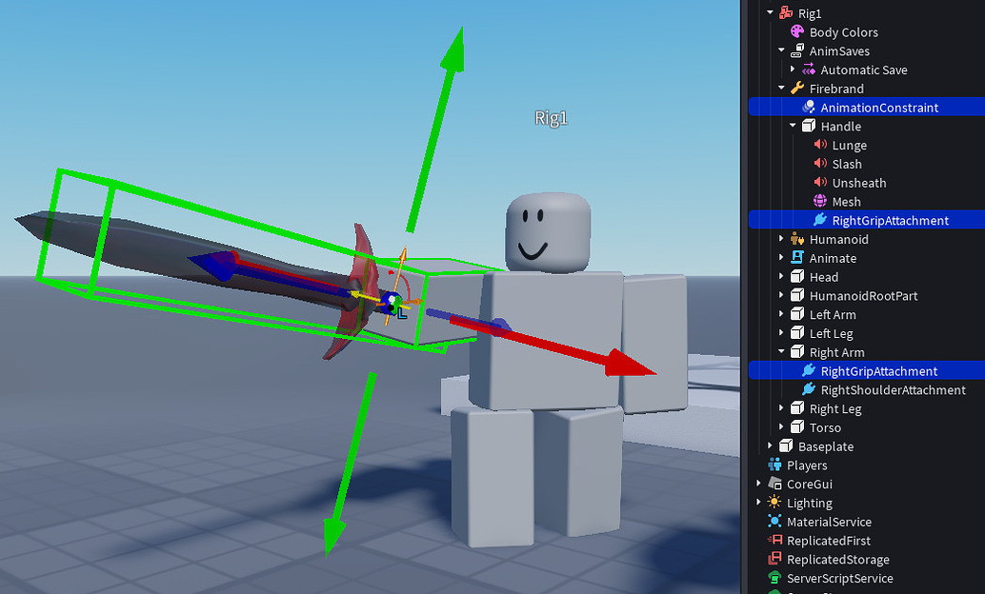This screenshot has width=985, height=594.
Task: Expand the CoreGui service node
Action: point(758,484)
